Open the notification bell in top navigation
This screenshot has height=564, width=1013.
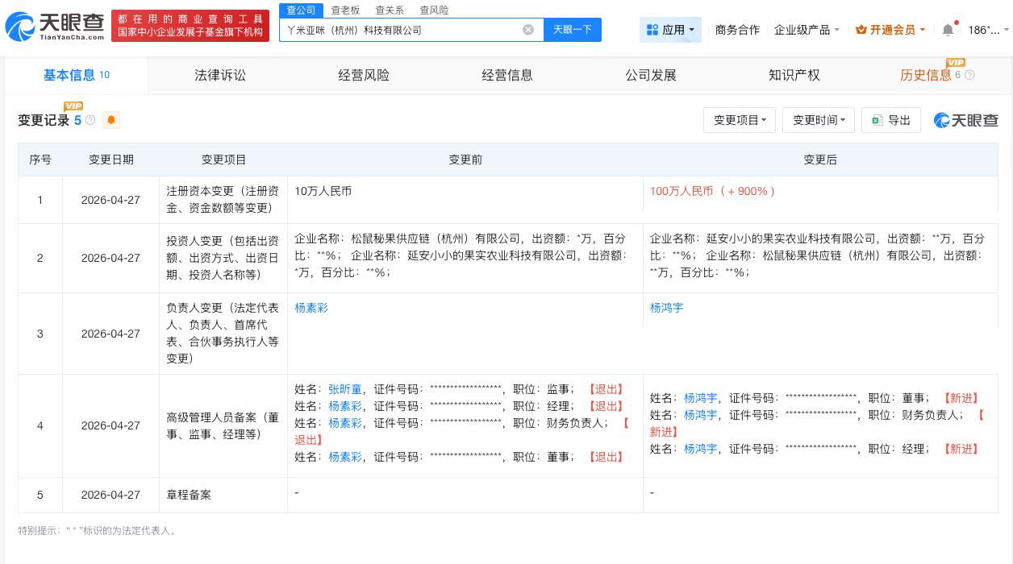coord(948,29)
